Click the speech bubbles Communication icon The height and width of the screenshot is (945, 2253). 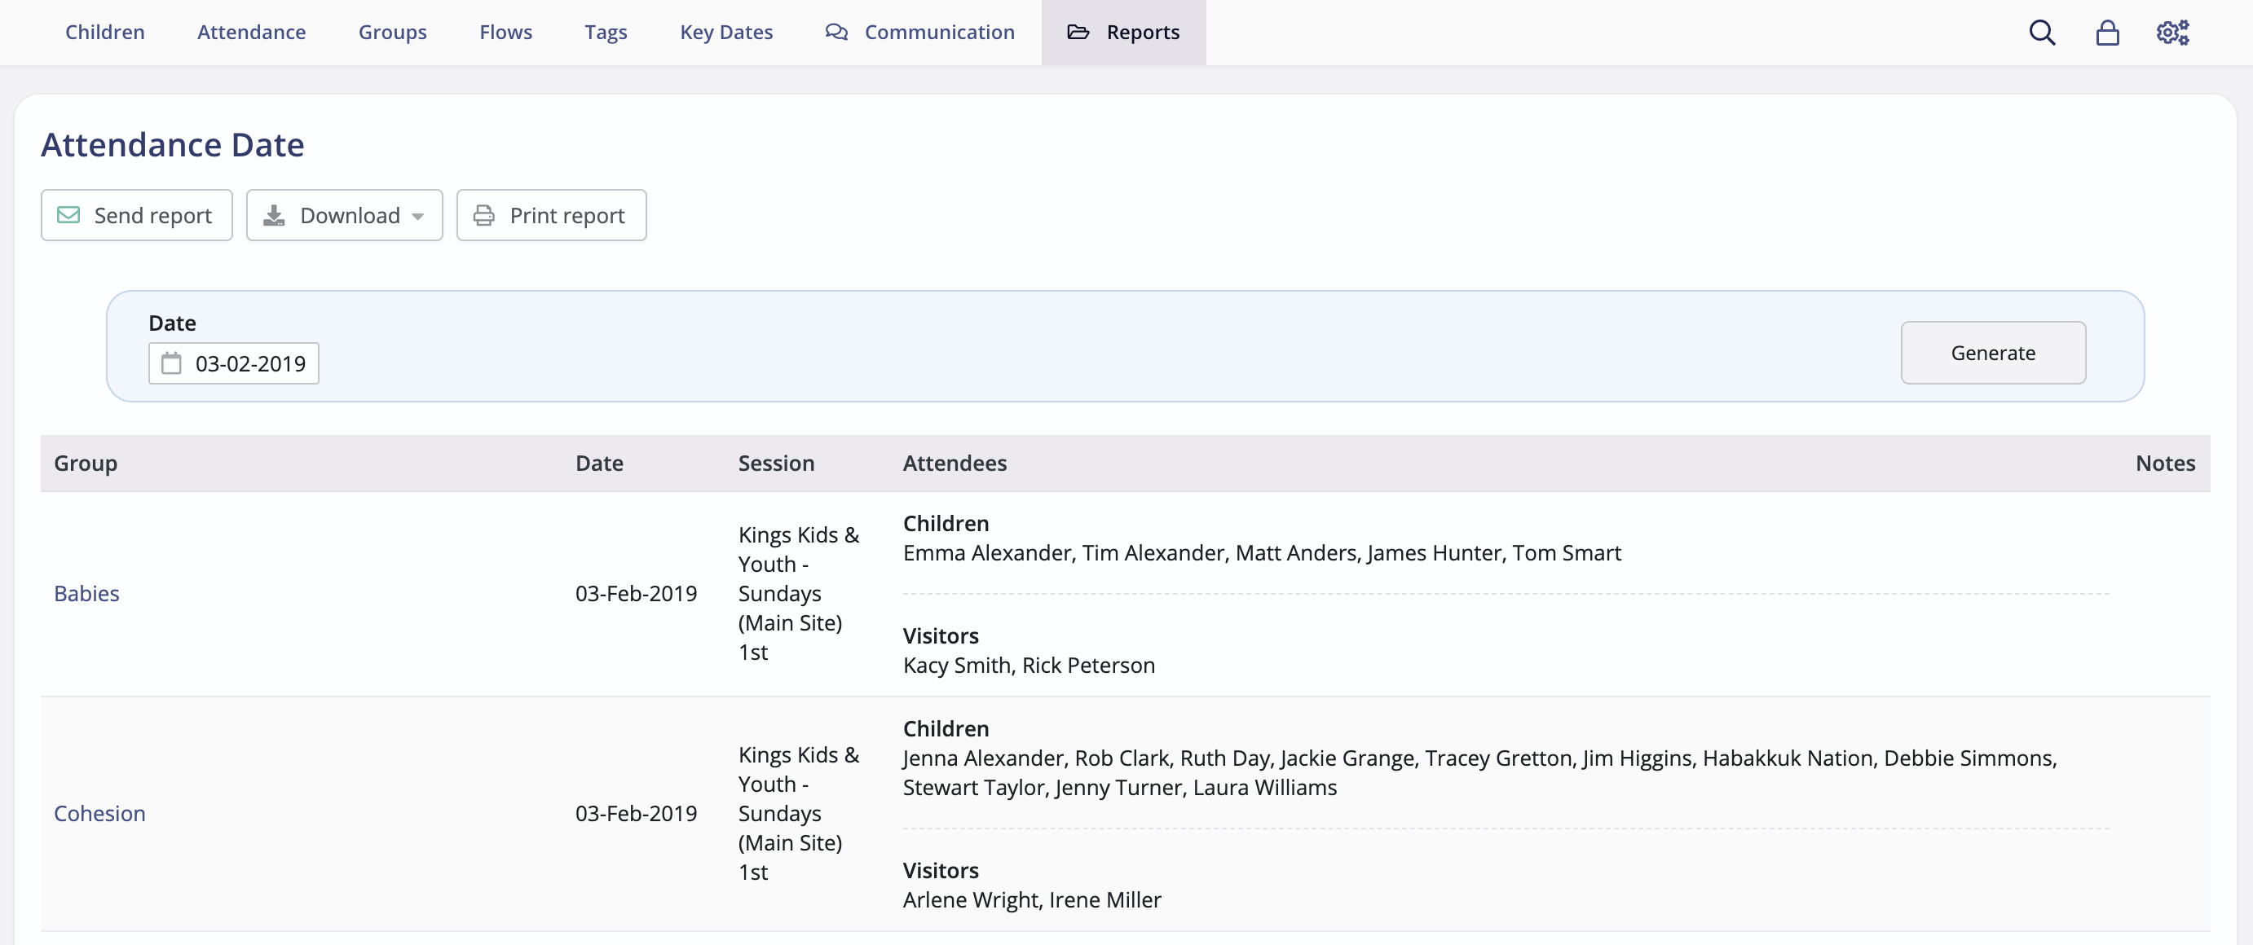click(836, 33)
